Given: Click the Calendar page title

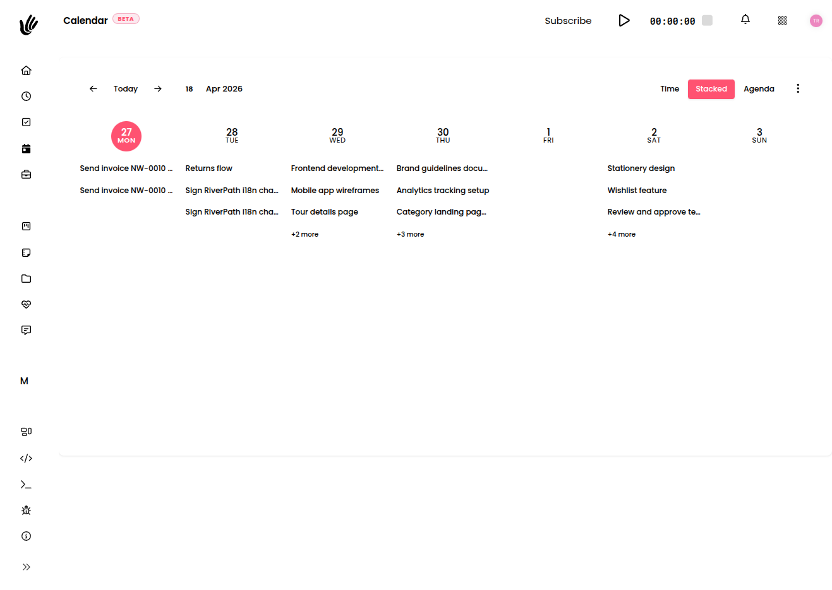Looking at the screenshot, I should (x=85, y=21).
